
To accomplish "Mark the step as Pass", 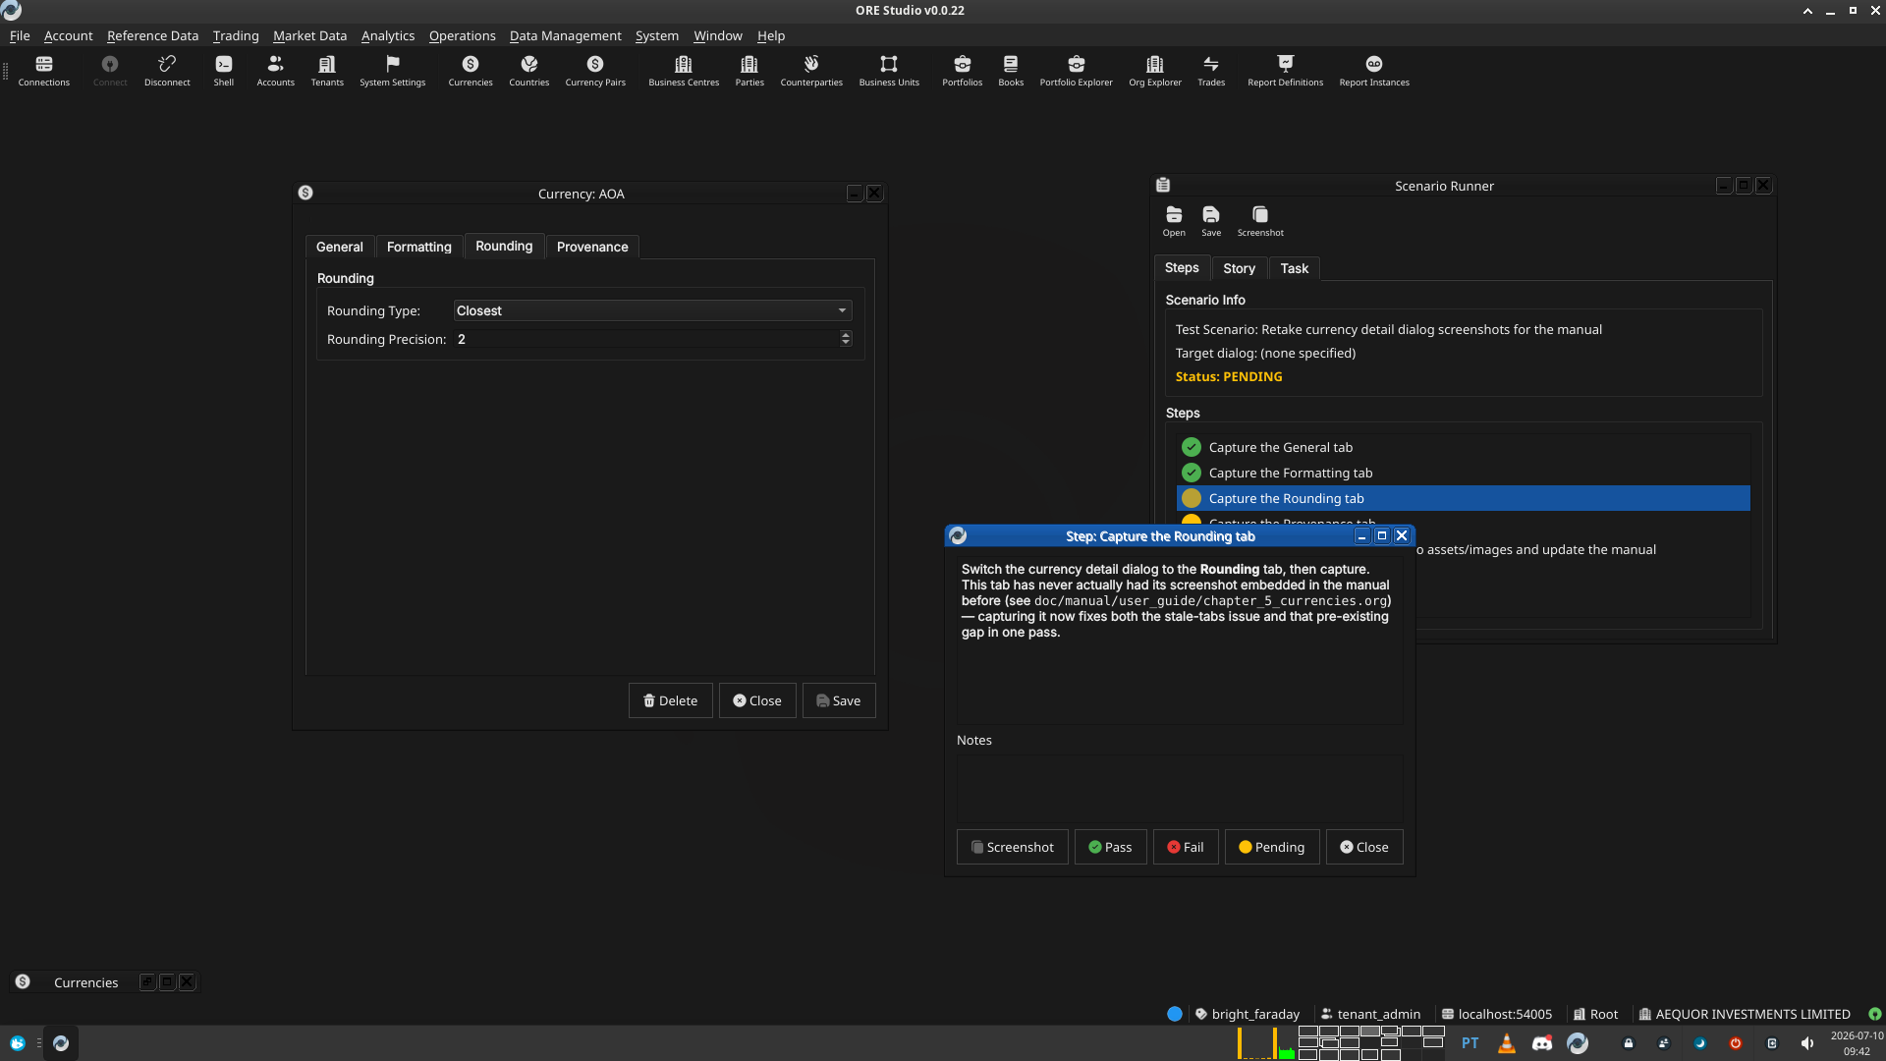I will click(1110, 847).
